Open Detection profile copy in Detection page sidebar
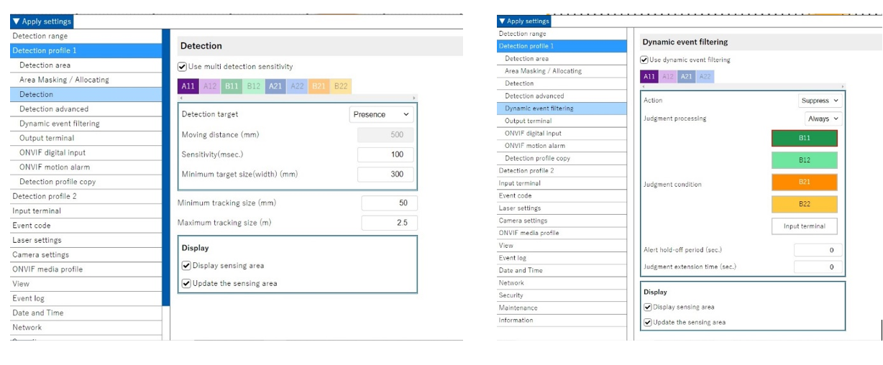The image size is (883, 365). (x=86, y=182)
